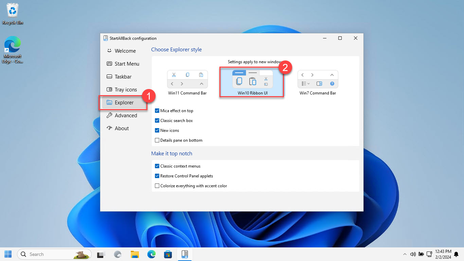Screen dimensions: 464x261
Task: Maximize the StartAllBack configuration window
Action: point(340,38)
